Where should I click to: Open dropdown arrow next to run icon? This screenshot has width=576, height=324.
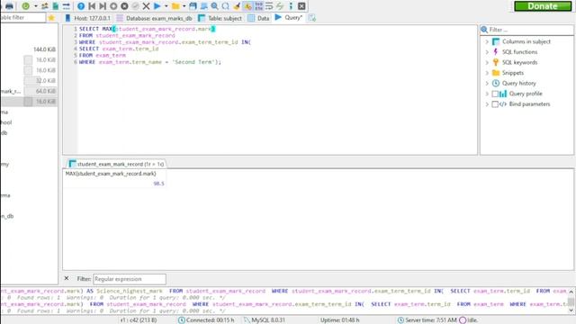[x=166, y=6]
